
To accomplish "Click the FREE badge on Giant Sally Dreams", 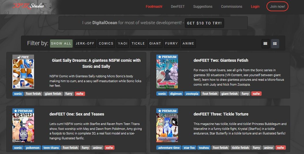I will 23,57.
